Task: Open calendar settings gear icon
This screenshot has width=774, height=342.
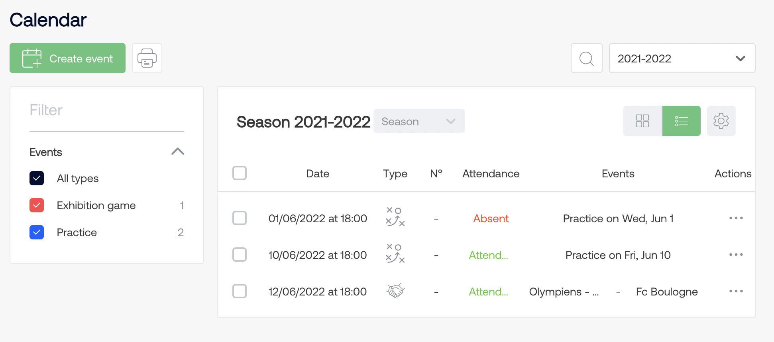Action: pyautogui.click(x=721, y=121)
